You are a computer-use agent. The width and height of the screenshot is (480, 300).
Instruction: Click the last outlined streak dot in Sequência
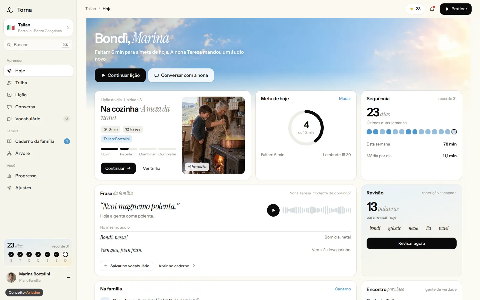click(x=454, y=132)
